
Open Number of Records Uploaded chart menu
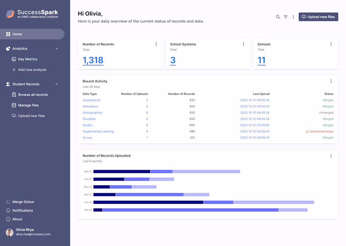pos(331,156)
